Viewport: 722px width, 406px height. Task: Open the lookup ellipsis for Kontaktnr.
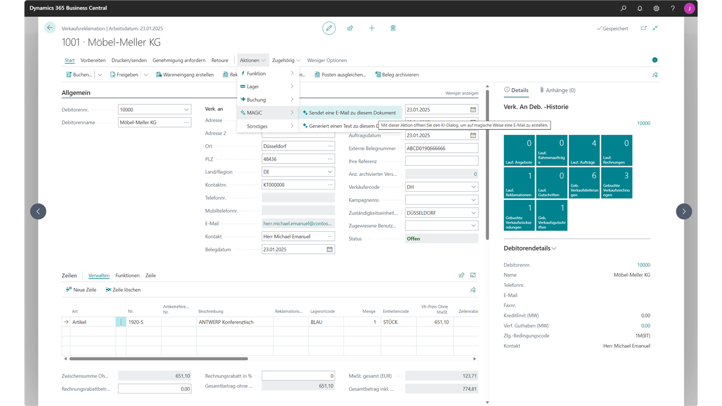[330, 185]
